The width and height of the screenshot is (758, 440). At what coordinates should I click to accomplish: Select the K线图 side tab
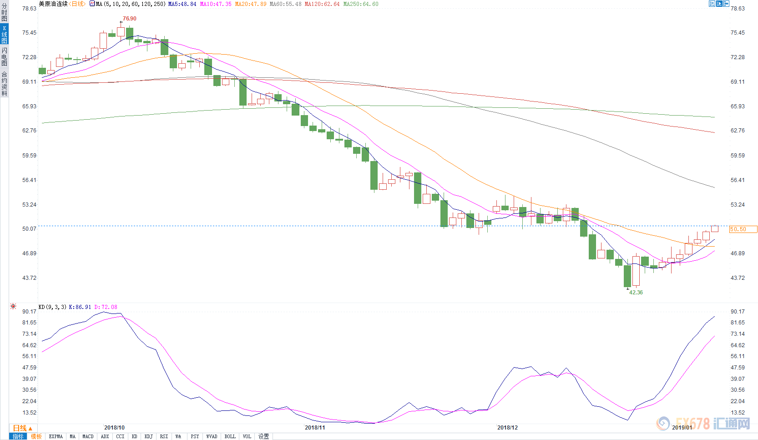coord(4,34)
